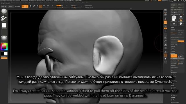Open the stroke type selector
Image resolution: width=186 pixels, height=104 pixels.
point(4,18)
